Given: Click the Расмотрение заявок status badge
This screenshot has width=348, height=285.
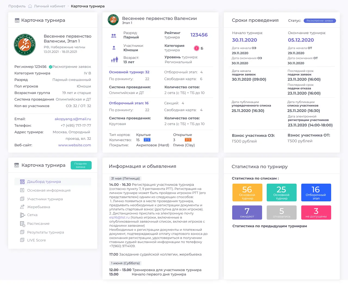Looking at the screenshot, I should click(320, 21).
